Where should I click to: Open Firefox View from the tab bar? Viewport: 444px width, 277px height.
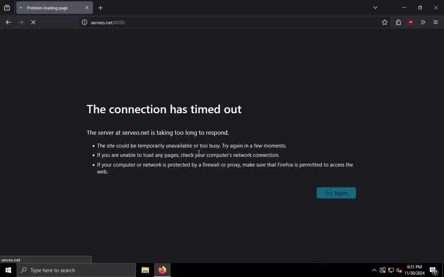click(7, 8)
